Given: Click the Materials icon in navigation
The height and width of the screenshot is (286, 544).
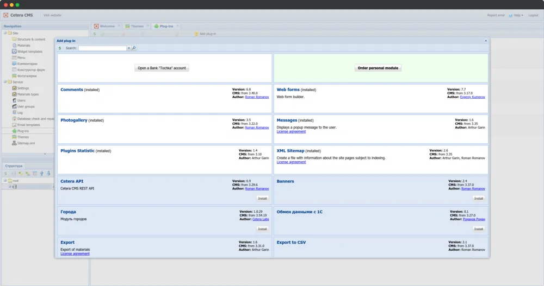Looking at the screenshot, I should [14, 46].
